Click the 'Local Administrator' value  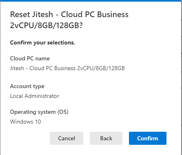click(35, 96)
